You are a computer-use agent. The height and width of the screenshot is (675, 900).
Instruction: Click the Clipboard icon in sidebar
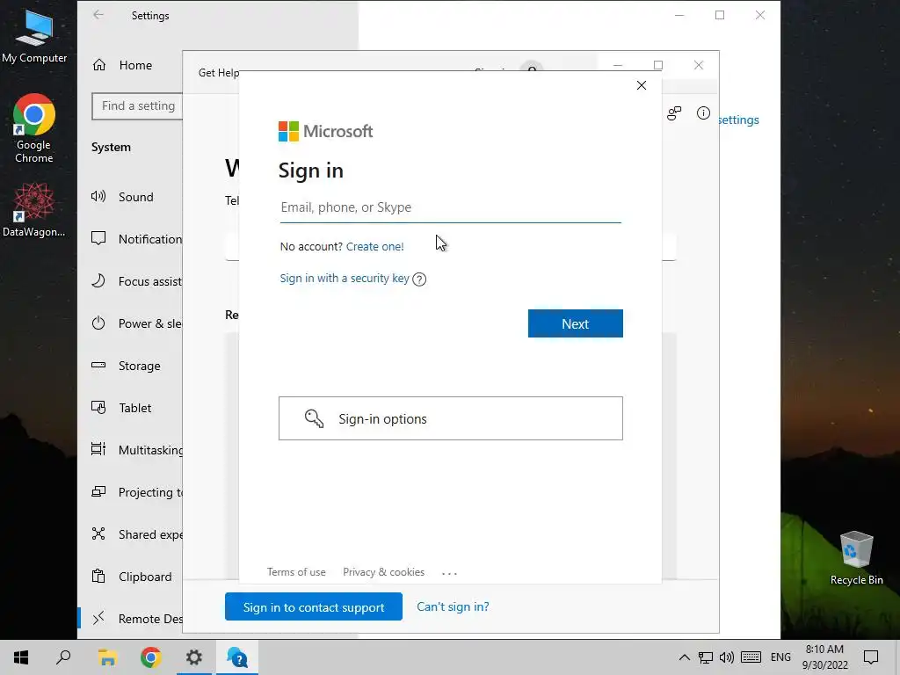coord(98,576)
